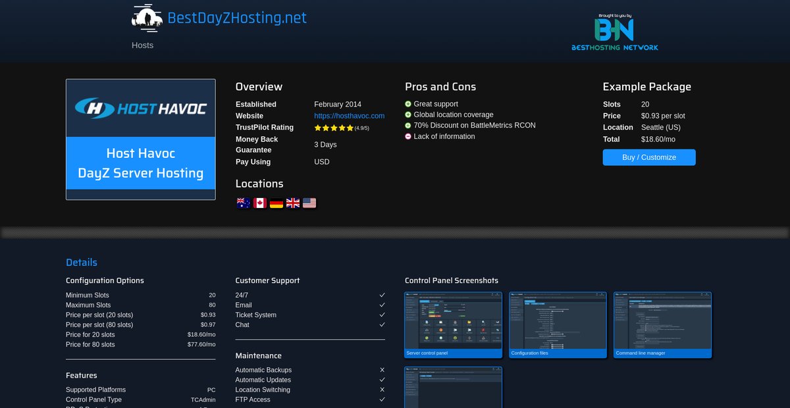Open the Configuration files screenshot
Screen dimensions: 790x408
[558, 325]
